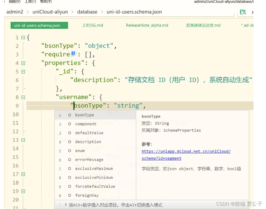Viewport: 266px width, 209px height.
Task: Select "foreignKey" in the completion suggestions
Action: tap(87, 195)
